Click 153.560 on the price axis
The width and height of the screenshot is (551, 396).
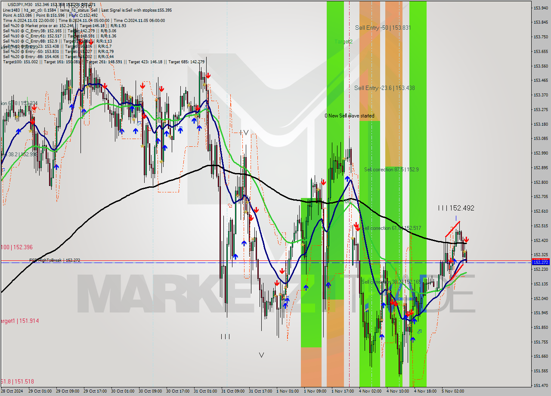[541, 66]
